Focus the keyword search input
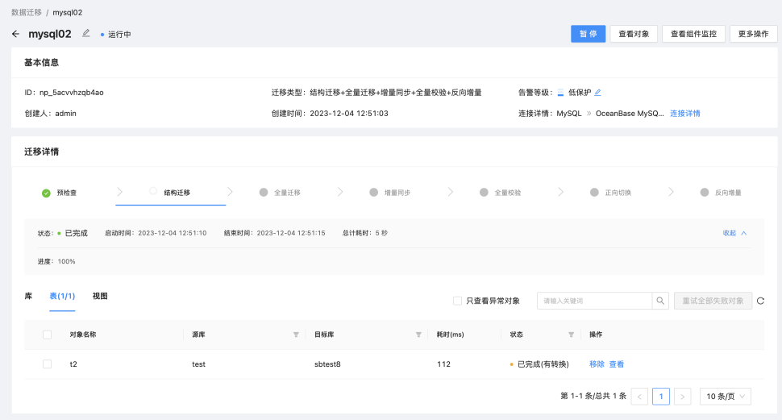 pyautogui.click(x=594, y=301)
